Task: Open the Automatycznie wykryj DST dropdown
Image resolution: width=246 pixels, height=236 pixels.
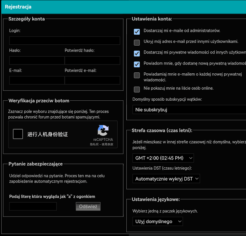Action: tap(166, 179)
